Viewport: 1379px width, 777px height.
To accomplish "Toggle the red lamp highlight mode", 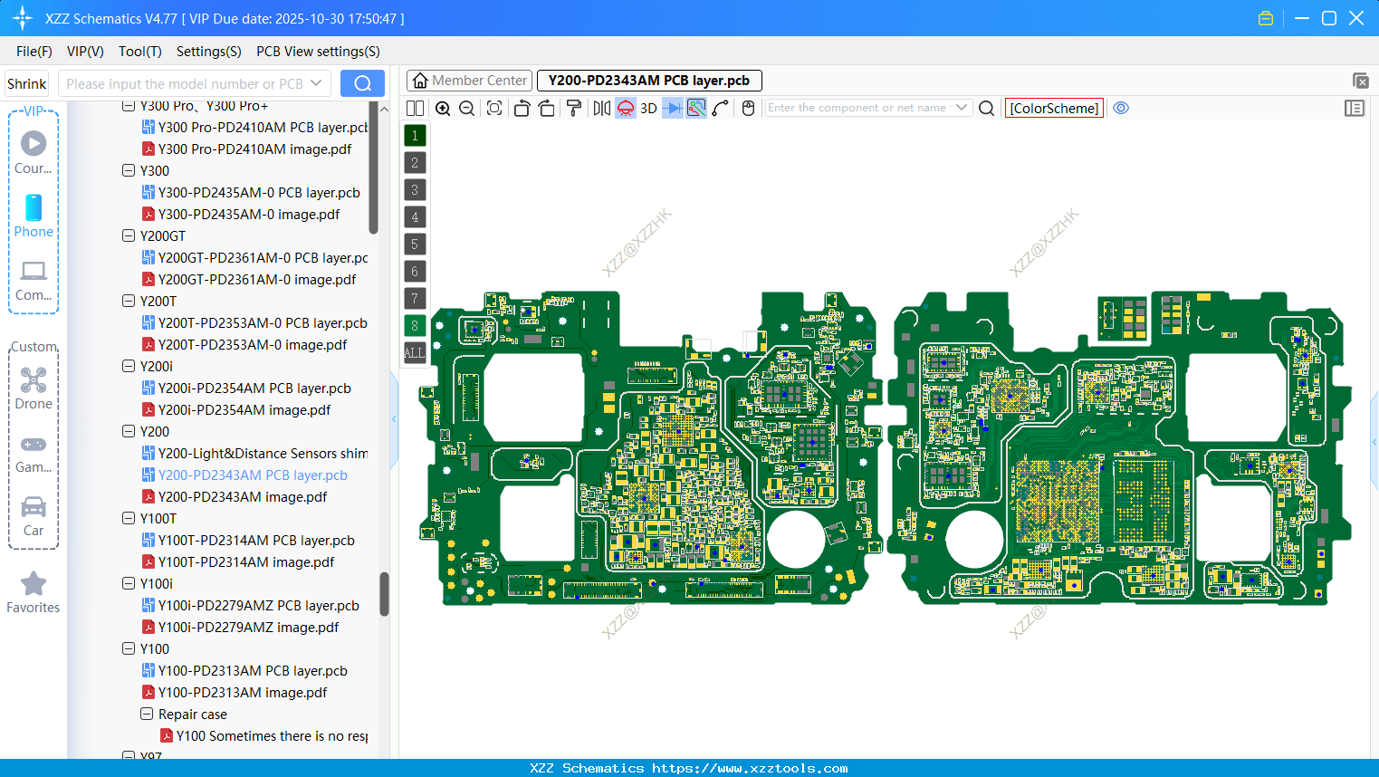I will point(625,108).
